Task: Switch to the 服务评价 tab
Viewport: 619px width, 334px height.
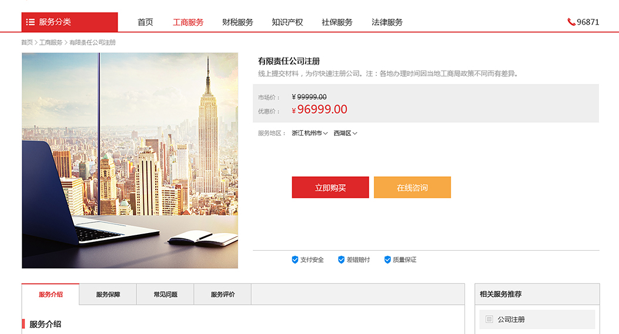Action: pos(223,294)
